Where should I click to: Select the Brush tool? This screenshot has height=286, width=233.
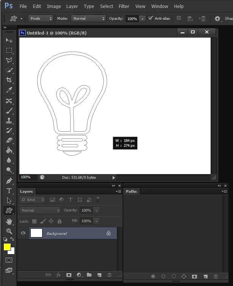[9, 111]
